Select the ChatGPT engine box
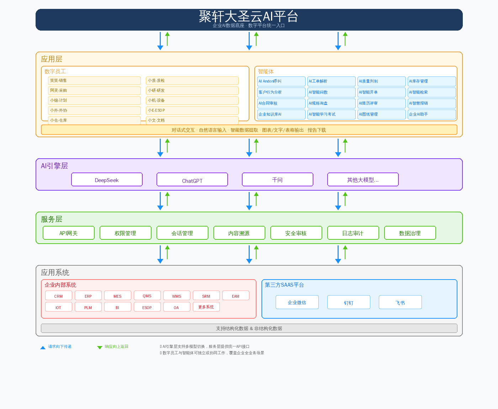This screenshot has height=409, width=498. (192, 180)
